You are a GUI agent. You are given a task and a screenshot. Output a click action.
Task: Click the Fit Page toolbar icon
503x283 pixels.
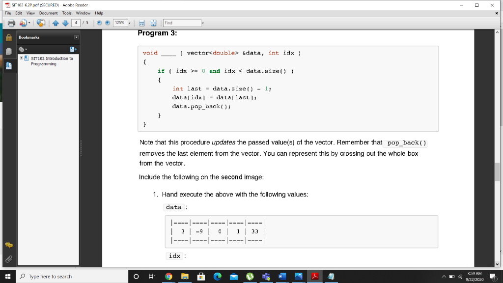pos(153,23)
